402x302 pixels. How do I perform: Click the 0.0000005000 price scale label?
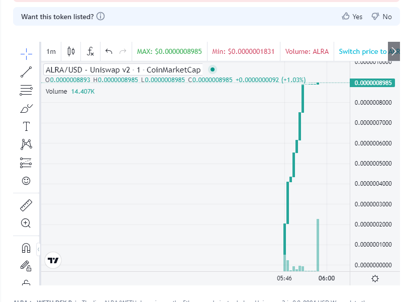pyautogui.click(x=373, y=164)
